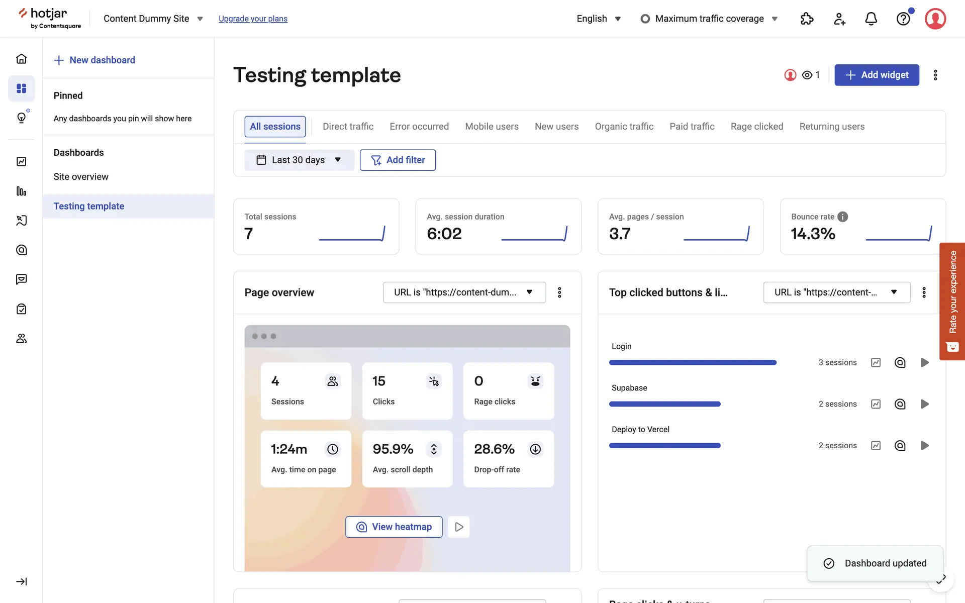Click the Login sessions progress bar
The image size is (965, 603).
[x=693, y=362]
